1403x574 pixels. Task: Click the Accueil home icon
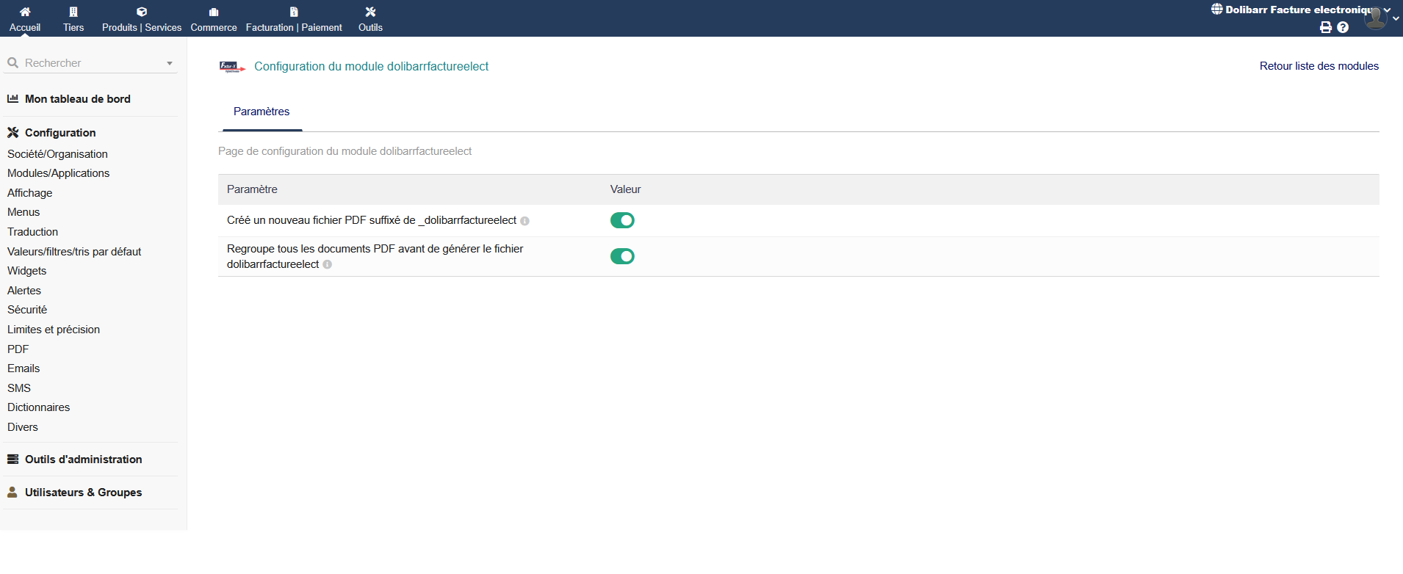tap(25, 12)
